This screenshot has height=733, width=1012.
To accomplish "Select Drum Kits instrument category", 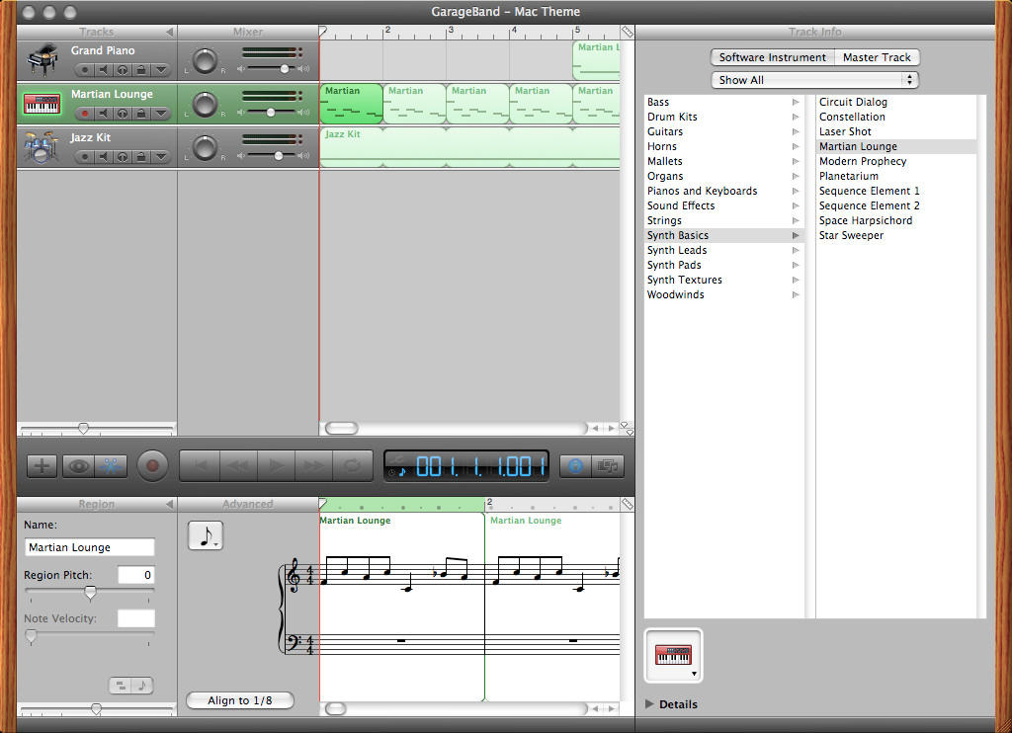I will (x=723, y=117).
